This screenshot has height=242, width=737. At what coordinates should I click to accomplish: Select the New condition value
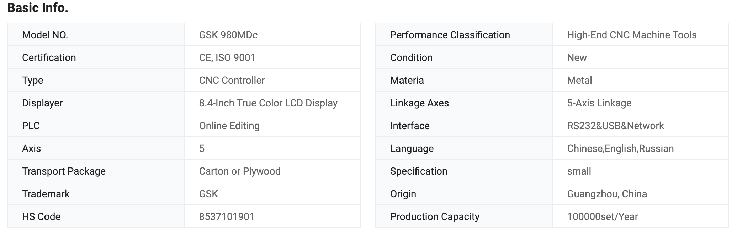pos(577,57)
